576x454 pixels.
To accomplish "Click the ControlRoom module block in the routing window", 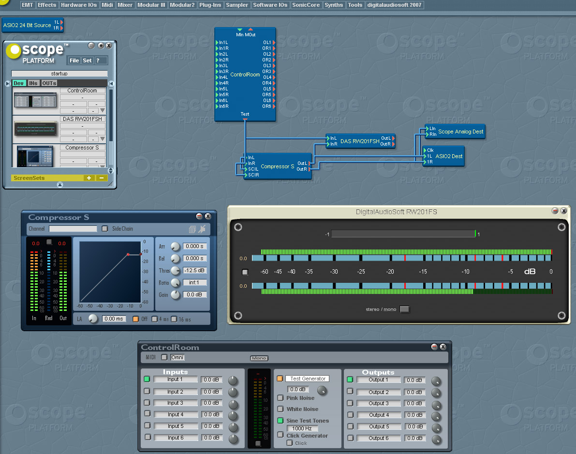I will pyautogui.click(x=245, y=74).
